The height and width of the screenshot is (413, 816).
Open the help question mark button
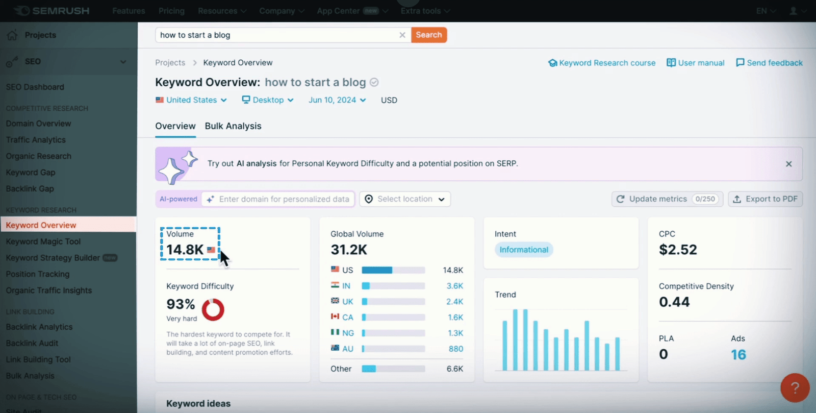pos(795,388)
